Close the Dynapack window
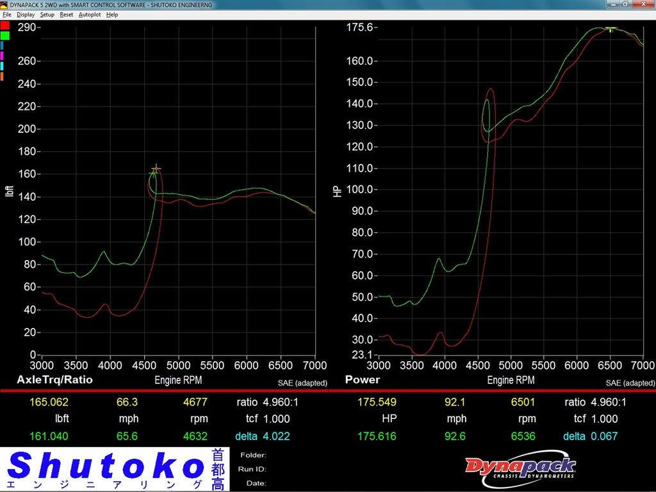Screen dimensions: 656x492 point(643,4)
